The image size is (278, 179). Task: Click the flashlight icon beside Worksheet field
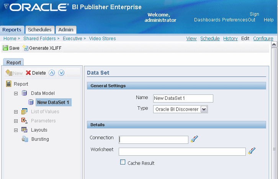252,151
